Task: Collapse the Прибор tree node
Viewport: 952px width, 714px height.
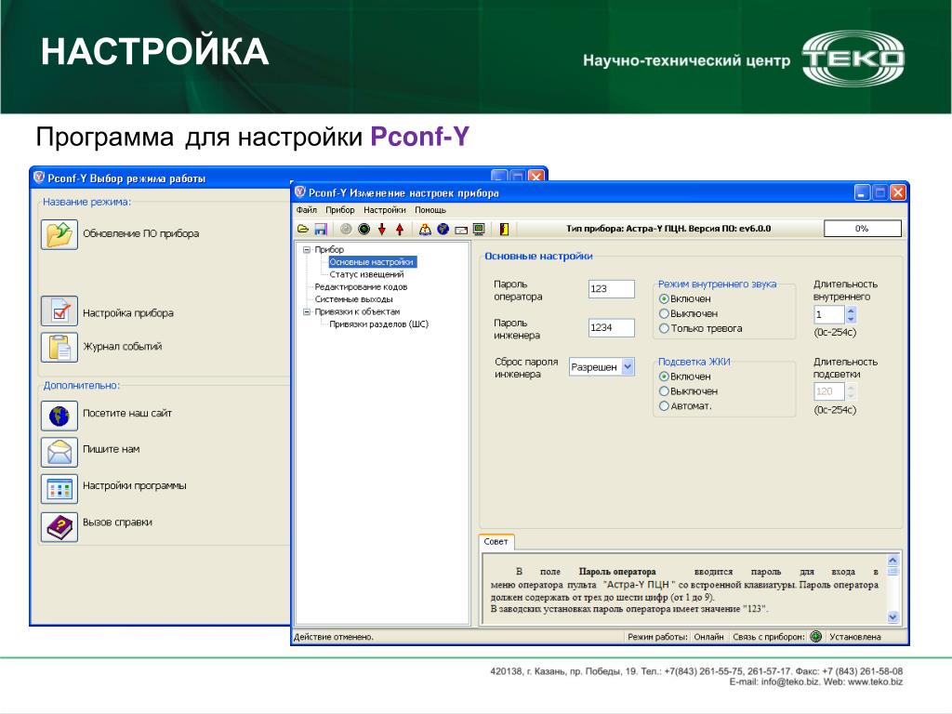Action: pos(307,249)
